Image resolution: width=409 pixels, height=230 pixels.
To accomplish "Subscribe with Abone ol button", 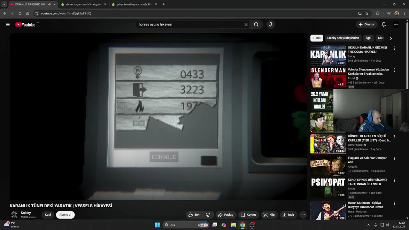I will (x=65, y=215).
